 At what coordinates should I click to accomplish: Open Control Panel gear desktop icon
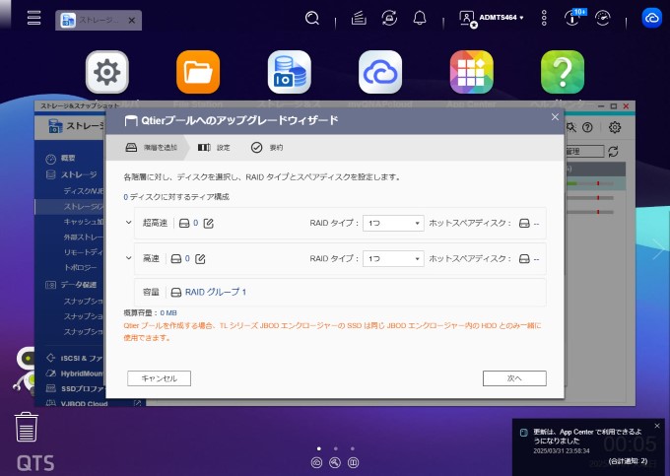[x=106, y=72]
